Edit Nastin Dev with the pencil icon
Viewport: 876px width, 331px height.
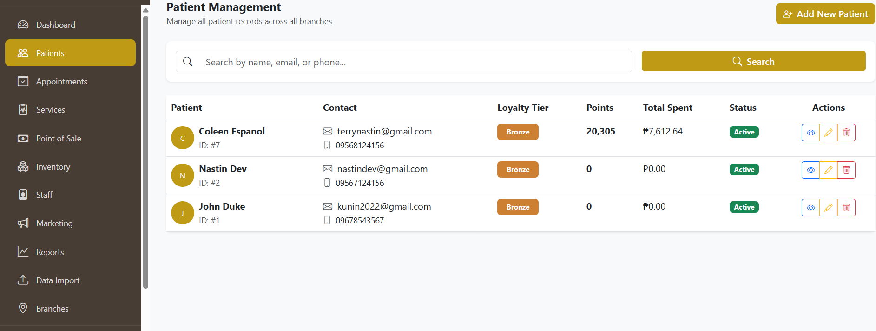pos(828,170)
